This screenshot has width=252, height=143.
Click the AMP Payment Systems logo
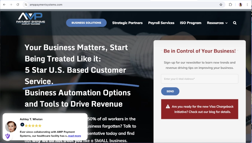pos(31,19)
